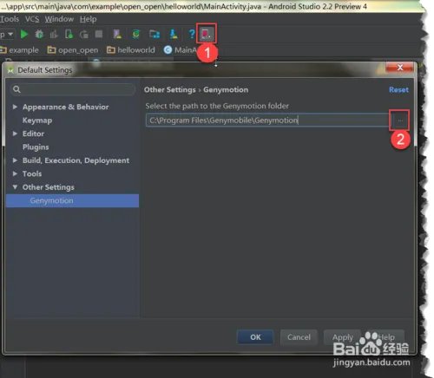The width and height of the screenshot is (434, 378).
Task: Click into the Genymotion folder path field
Action: click(267, 121)
